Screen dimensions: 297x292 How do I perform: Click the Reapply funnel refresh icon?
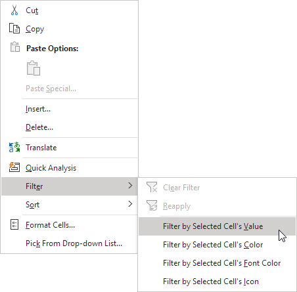[152, 205]
